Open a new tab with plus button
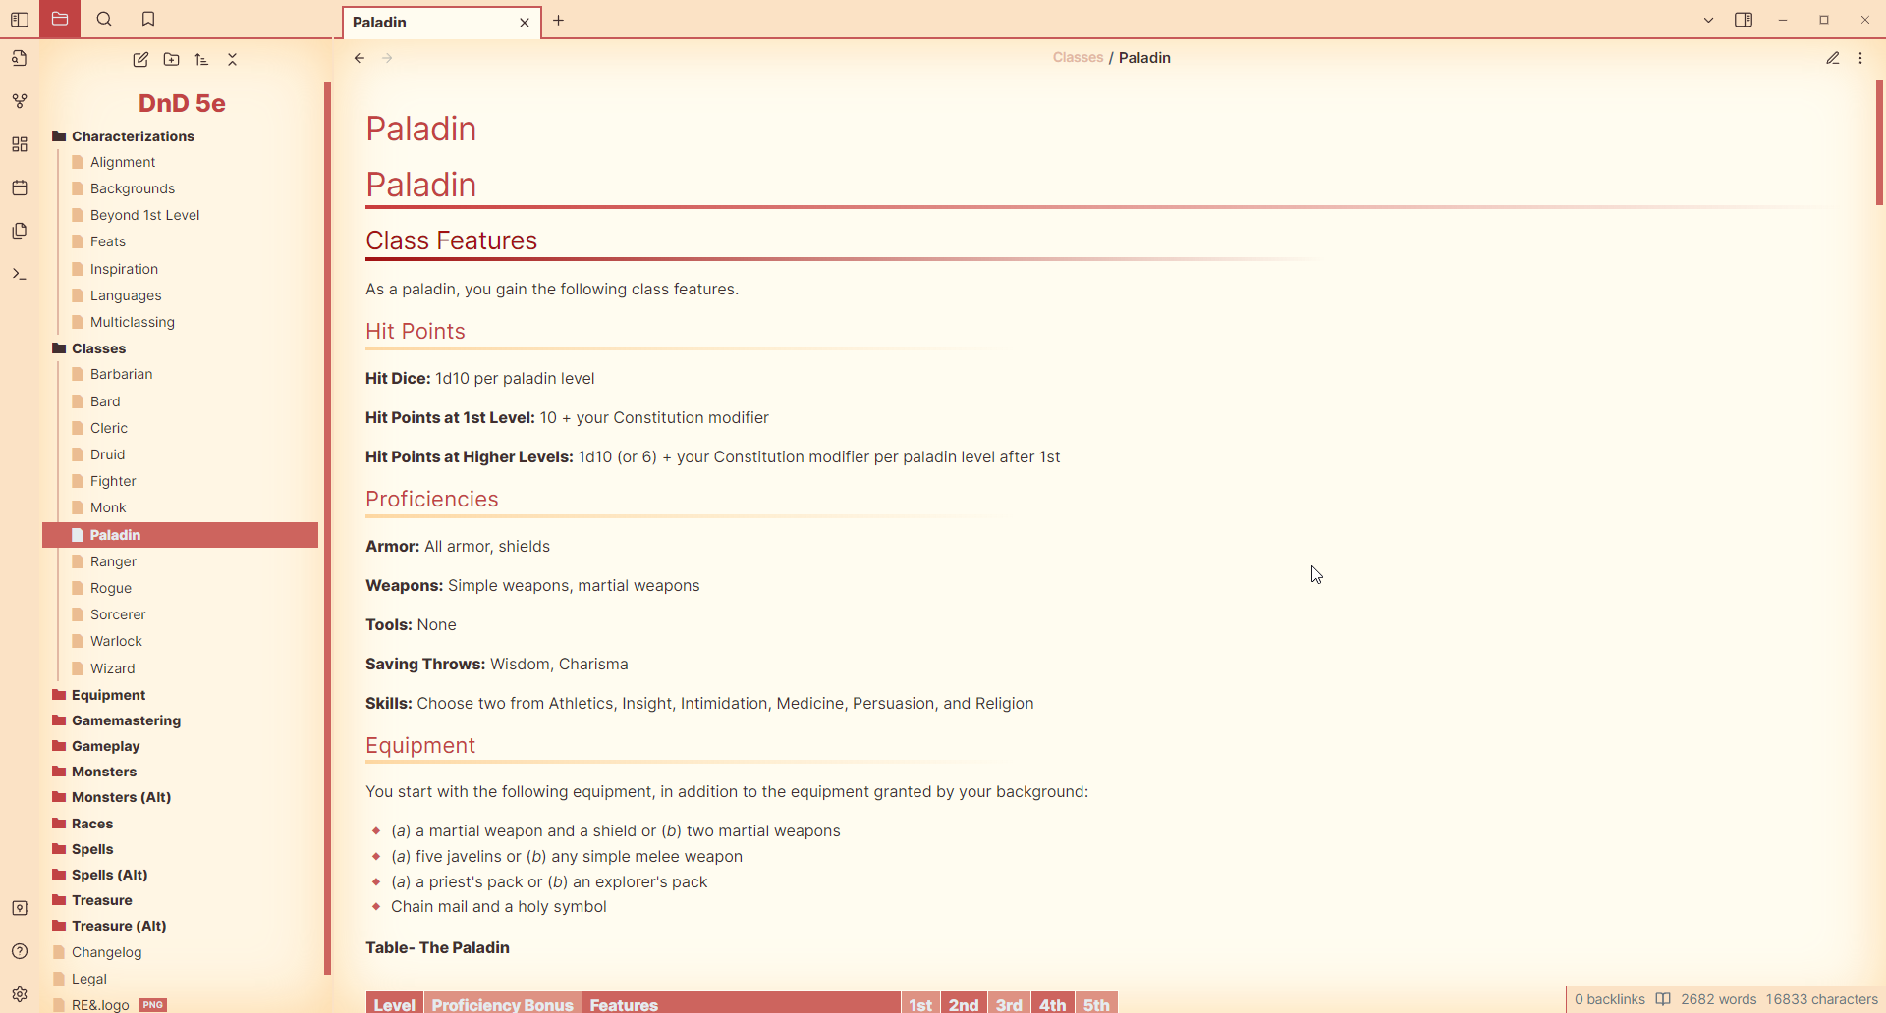1886x1013 pixels. pyautogui.click(x=558, y=21)
